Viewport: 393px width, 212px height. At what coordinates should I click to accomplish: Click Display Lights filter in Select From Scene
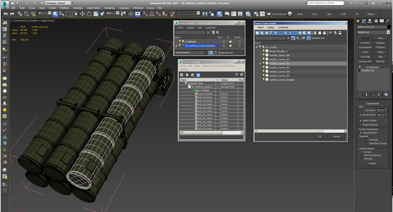[x=267, y=33]
